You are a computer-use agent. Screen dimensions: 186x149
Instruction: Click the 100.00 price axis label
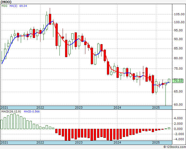point(179,22)
